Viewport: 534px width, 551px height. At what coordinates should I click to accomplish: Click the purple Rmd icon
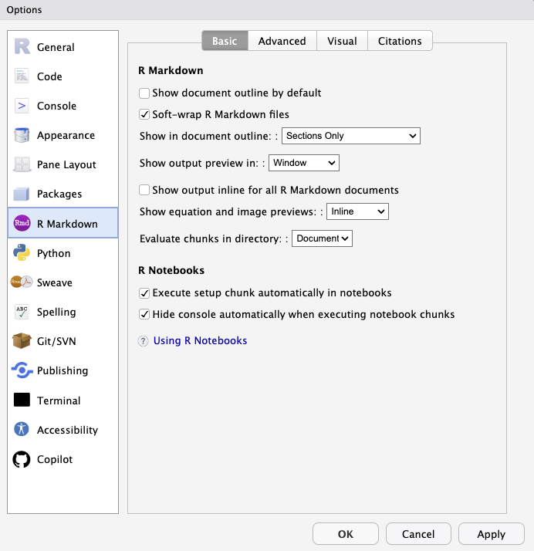(22, 223)
